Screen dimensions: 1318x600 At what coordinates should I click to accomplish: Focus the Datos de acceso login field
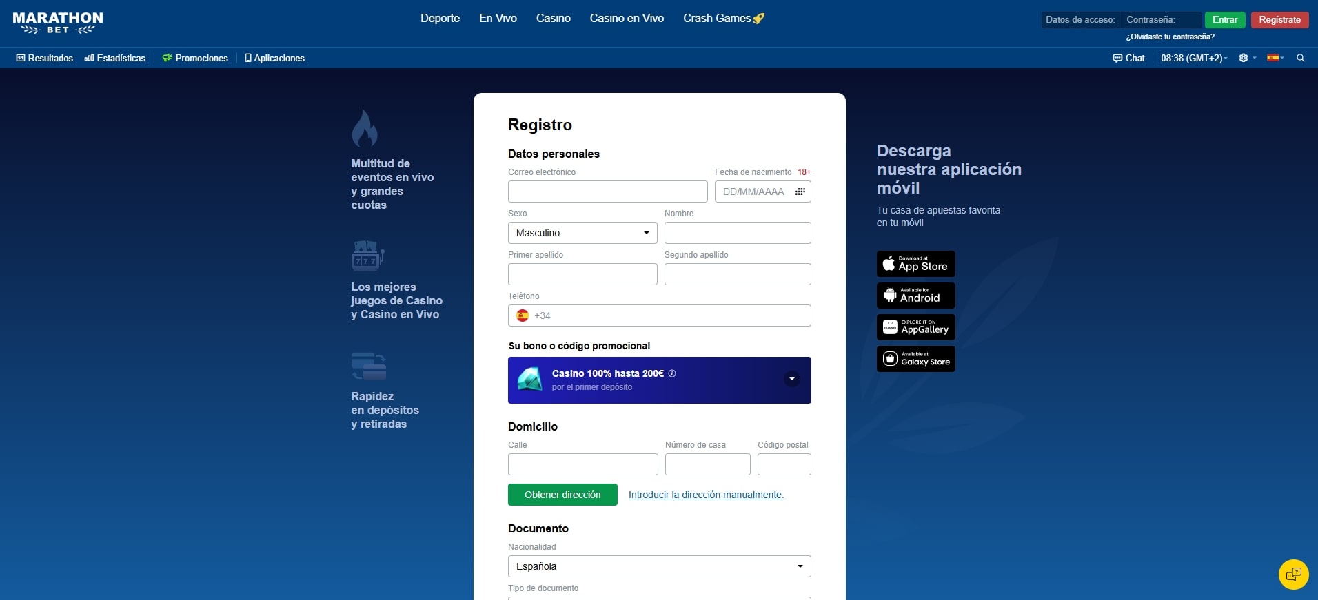coord(1081,19)
